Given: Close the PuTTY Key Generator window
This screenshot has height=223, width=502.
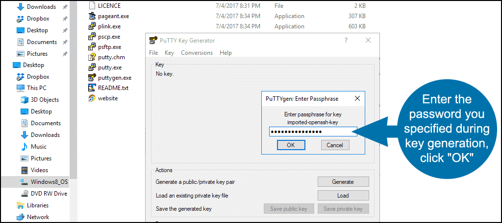Looking at the screenshot, I should coord(368,40).
